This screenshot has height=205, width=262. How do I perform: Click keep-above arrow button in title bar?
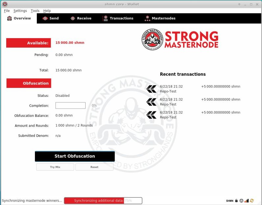pos(239,4)
